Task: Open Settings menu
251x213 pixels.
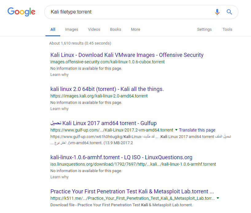Action: 204,30
